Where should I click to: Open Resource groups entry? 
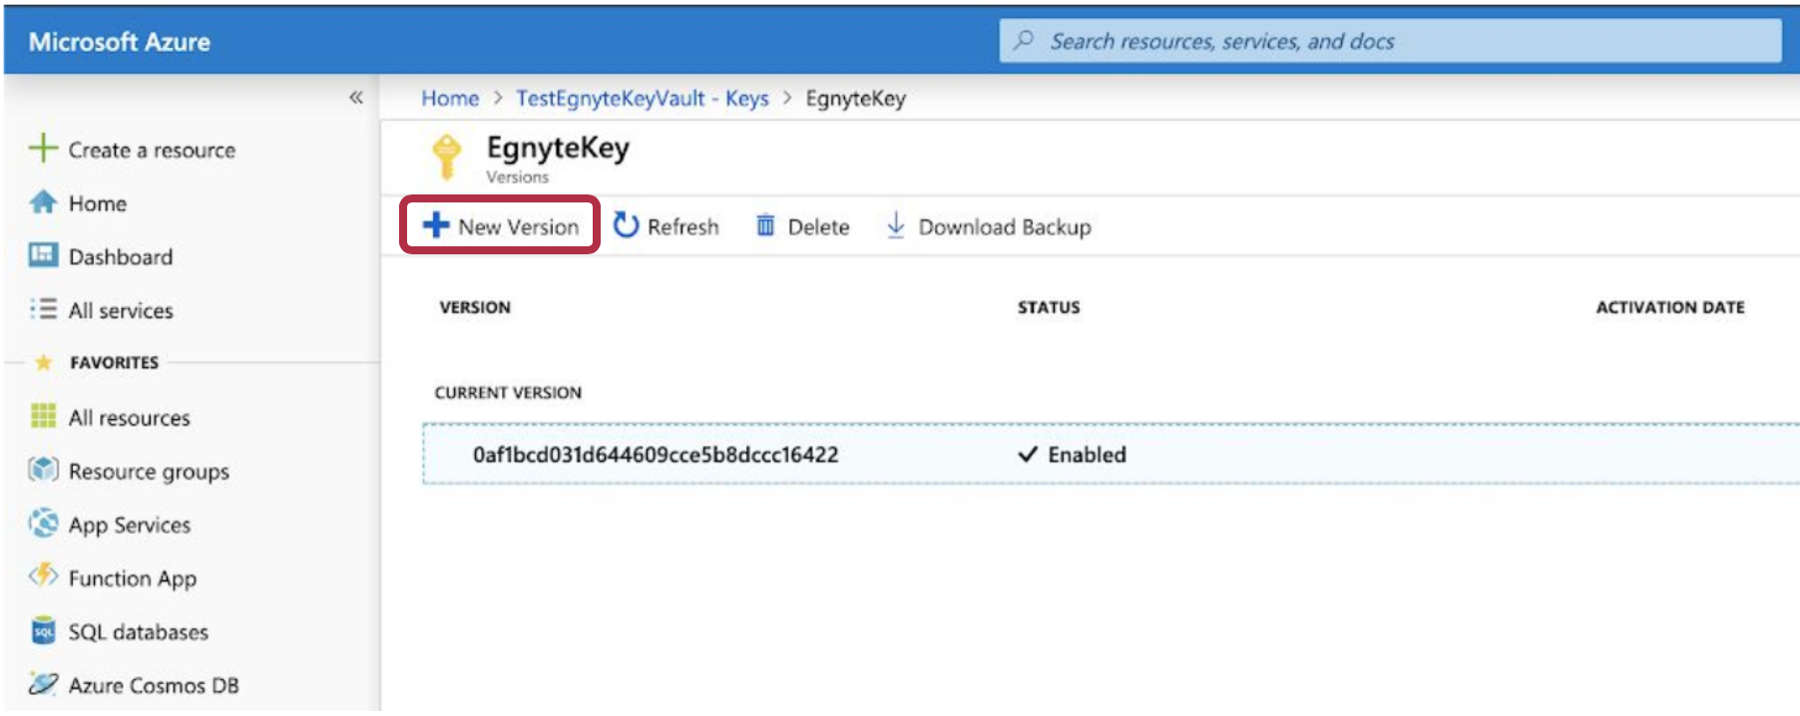tap(149, 472)
